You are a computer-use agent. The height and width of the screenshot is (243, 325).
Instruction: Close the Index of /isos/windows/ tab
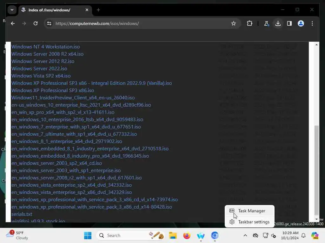87,10
